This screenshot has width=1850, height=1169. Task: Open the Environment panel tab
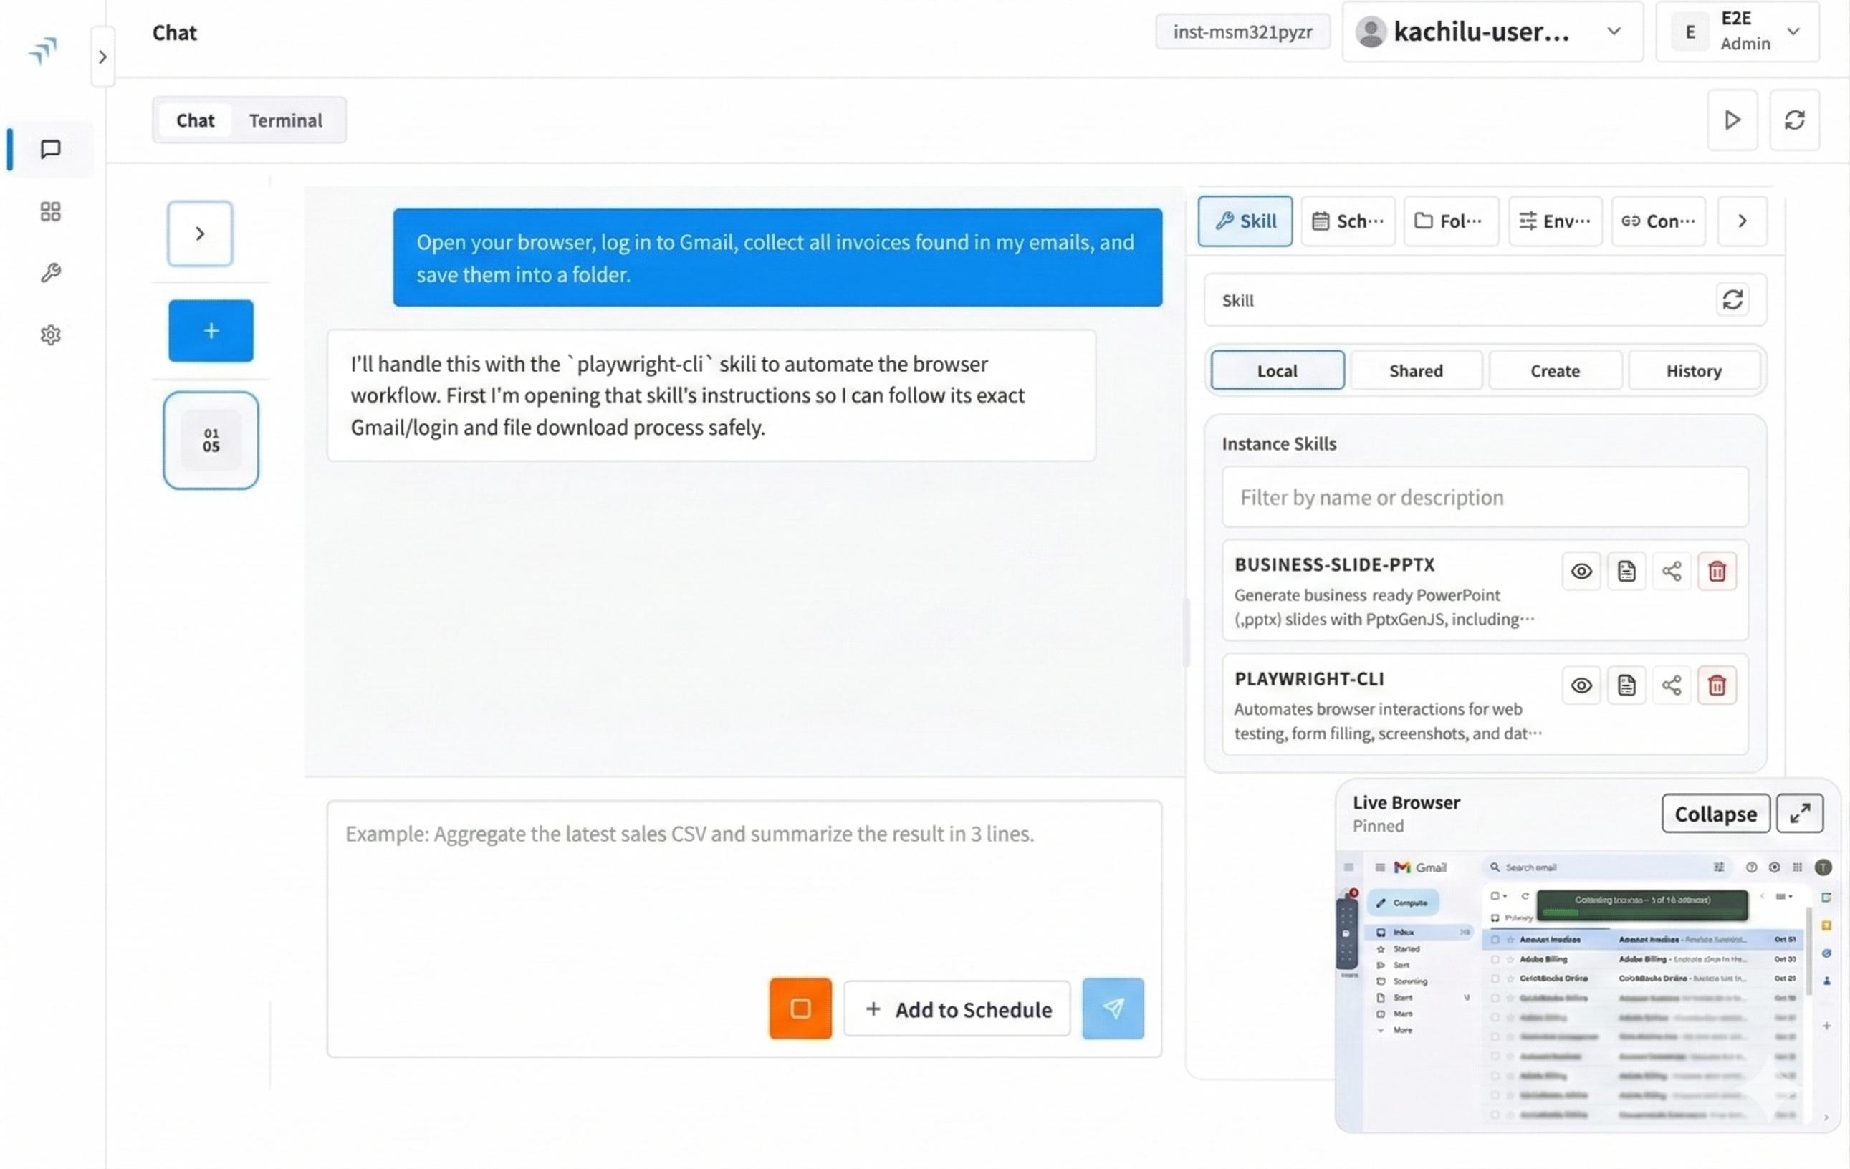click(x=1554, y=221)
